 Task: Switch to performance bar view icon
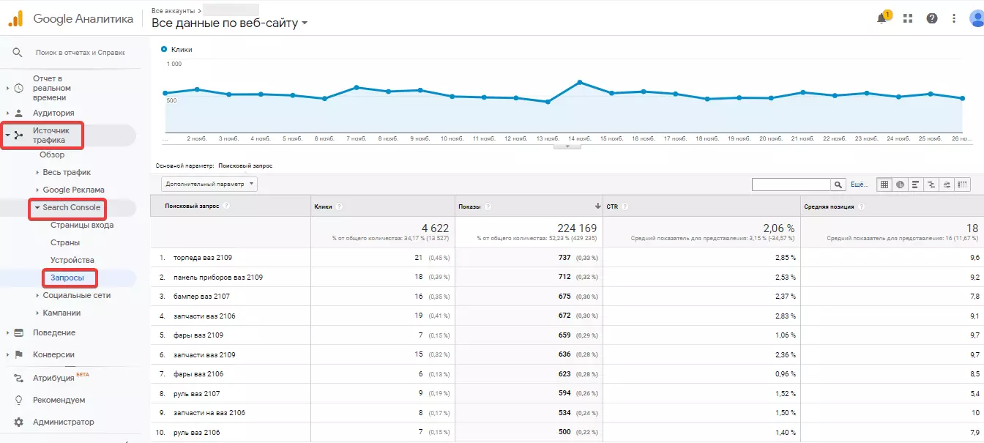tap(915, 185)
